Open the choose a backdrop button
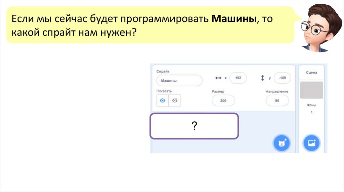 coord(311,143)
